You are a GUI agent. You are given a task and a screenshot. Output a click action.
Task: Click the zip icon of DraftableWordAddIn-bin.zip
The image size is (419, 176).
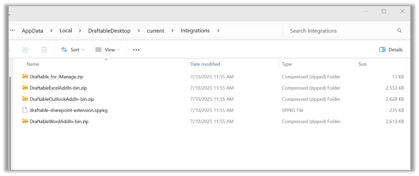(x=25, y=121)
